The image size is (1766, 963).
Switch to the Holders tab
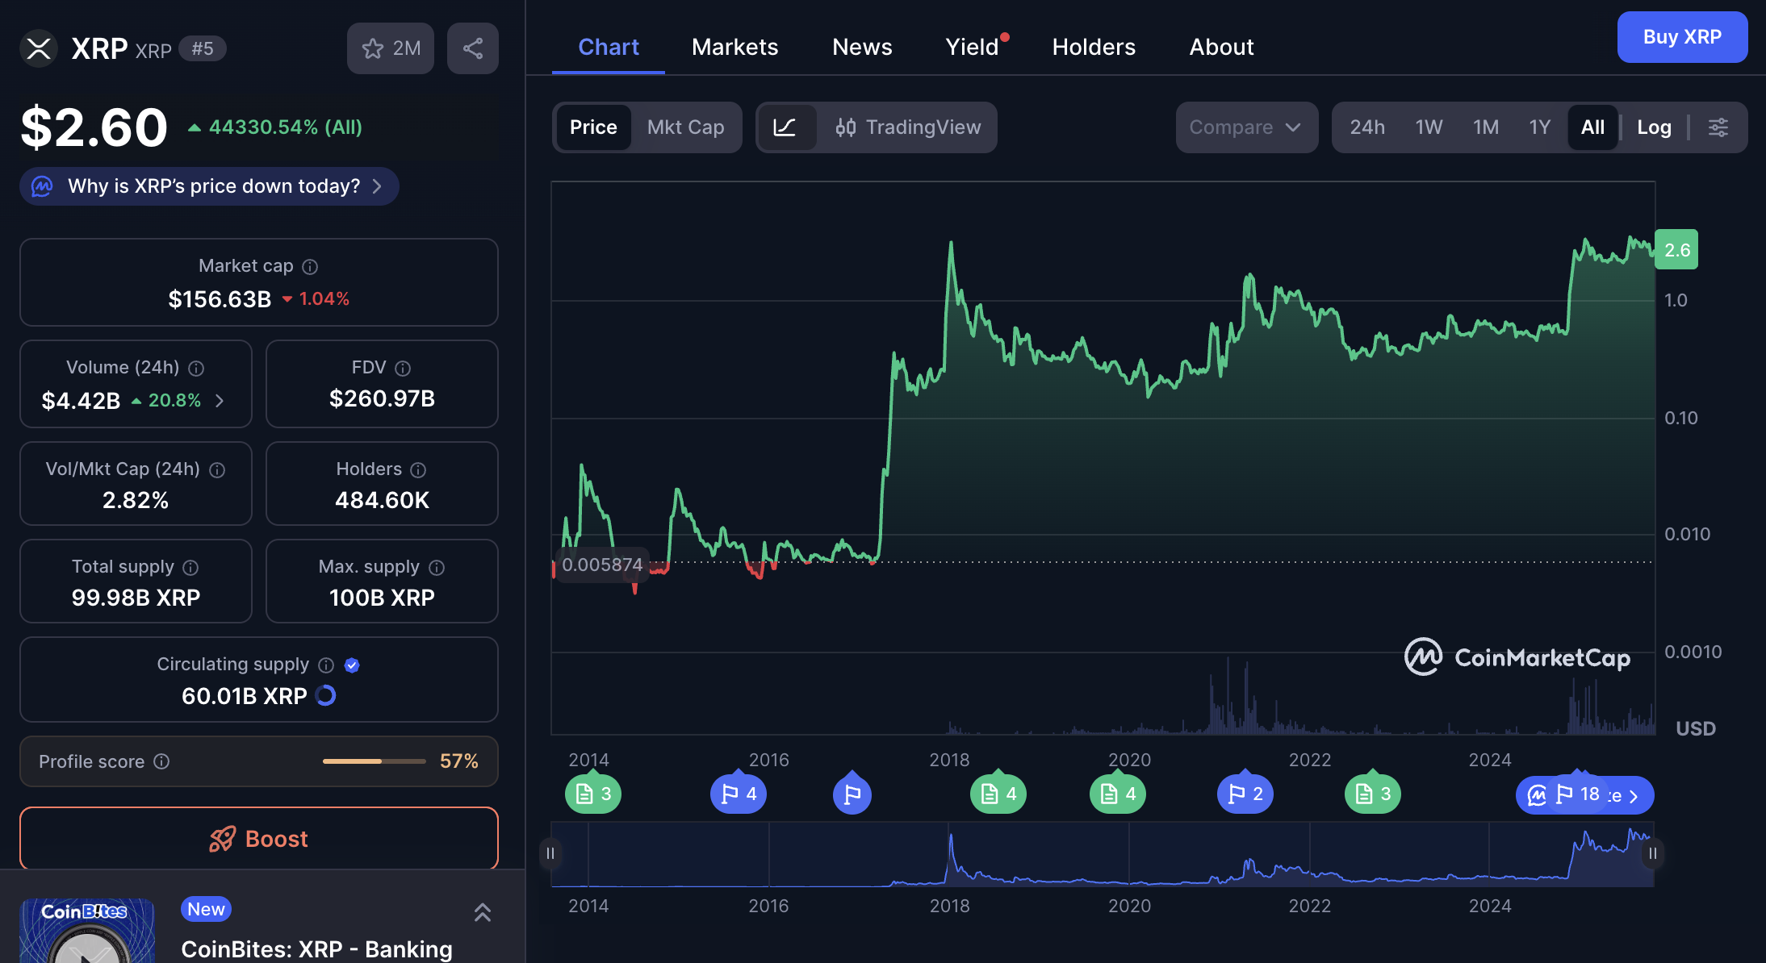coord(1093,47)
